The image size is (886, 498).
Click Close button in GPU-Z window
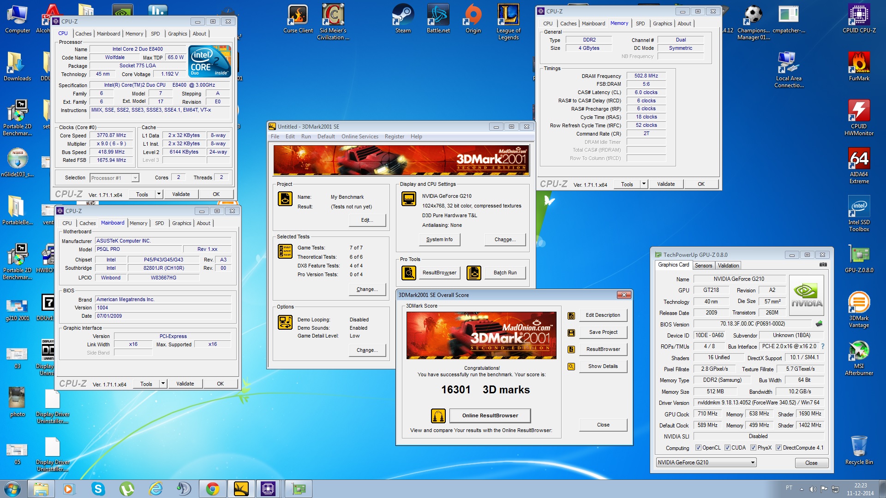pyautogui.click(x=811, y=463)
